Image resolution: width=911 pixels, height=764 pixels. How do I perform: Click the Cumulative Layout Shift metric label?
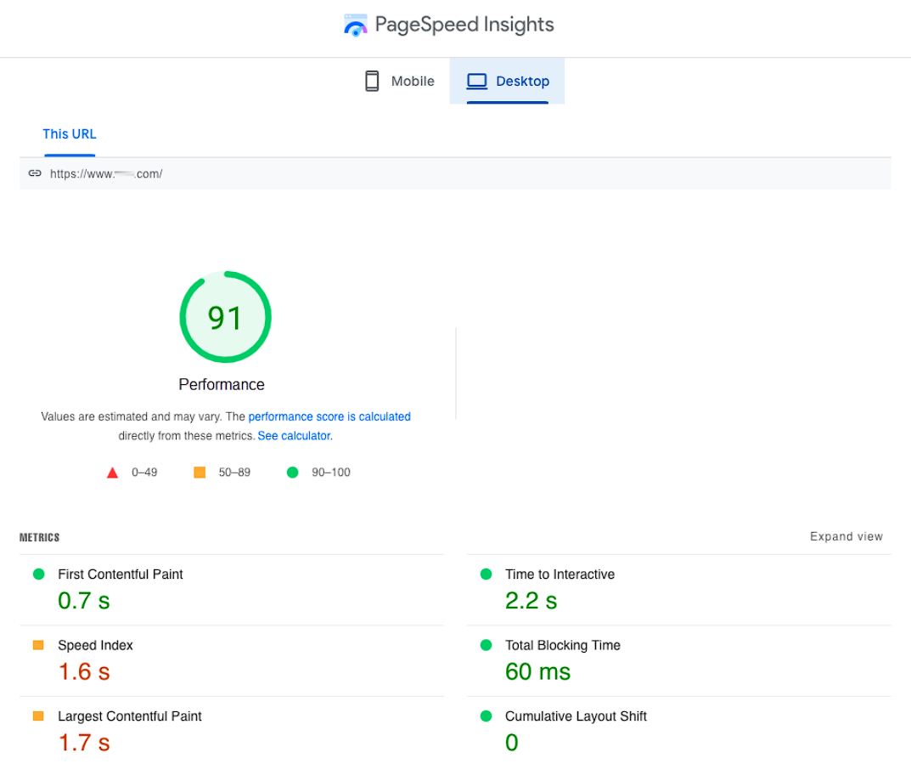tap(576, 716)
